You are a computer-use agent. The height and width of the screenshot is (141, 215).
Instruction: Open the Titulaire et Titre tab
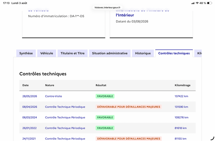[73, 53]
